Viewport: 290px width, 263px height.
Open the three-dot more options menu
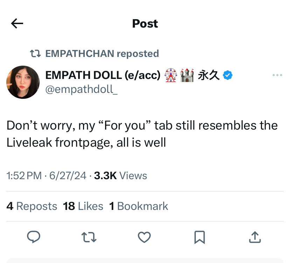[x=277, y=75]
